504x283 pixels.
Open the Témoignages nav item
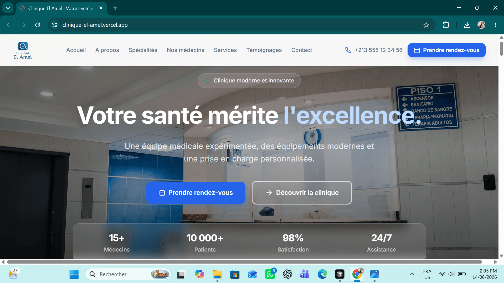[264, 50]
